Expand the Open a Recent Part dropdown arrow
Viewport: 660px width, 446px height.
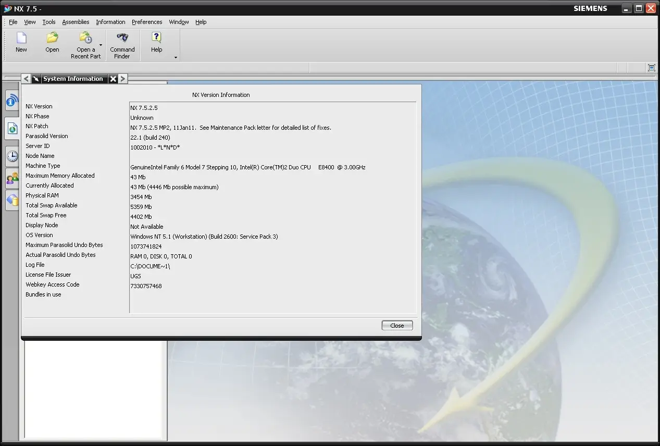(101, 45)
